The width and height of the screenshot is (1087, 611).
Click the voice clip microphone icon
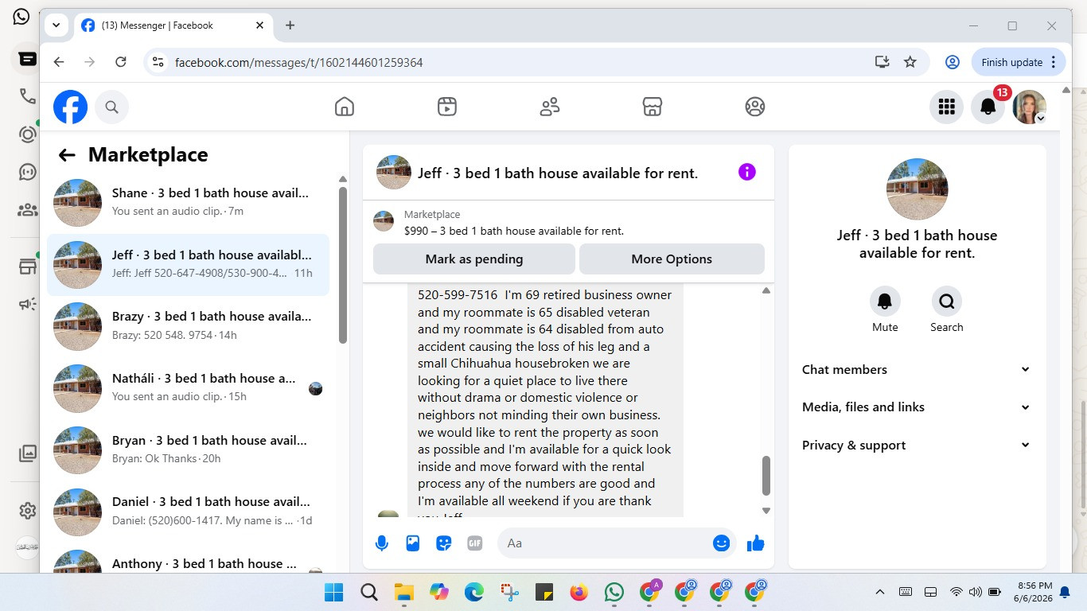pyautogui.click(x=382, y=543)
